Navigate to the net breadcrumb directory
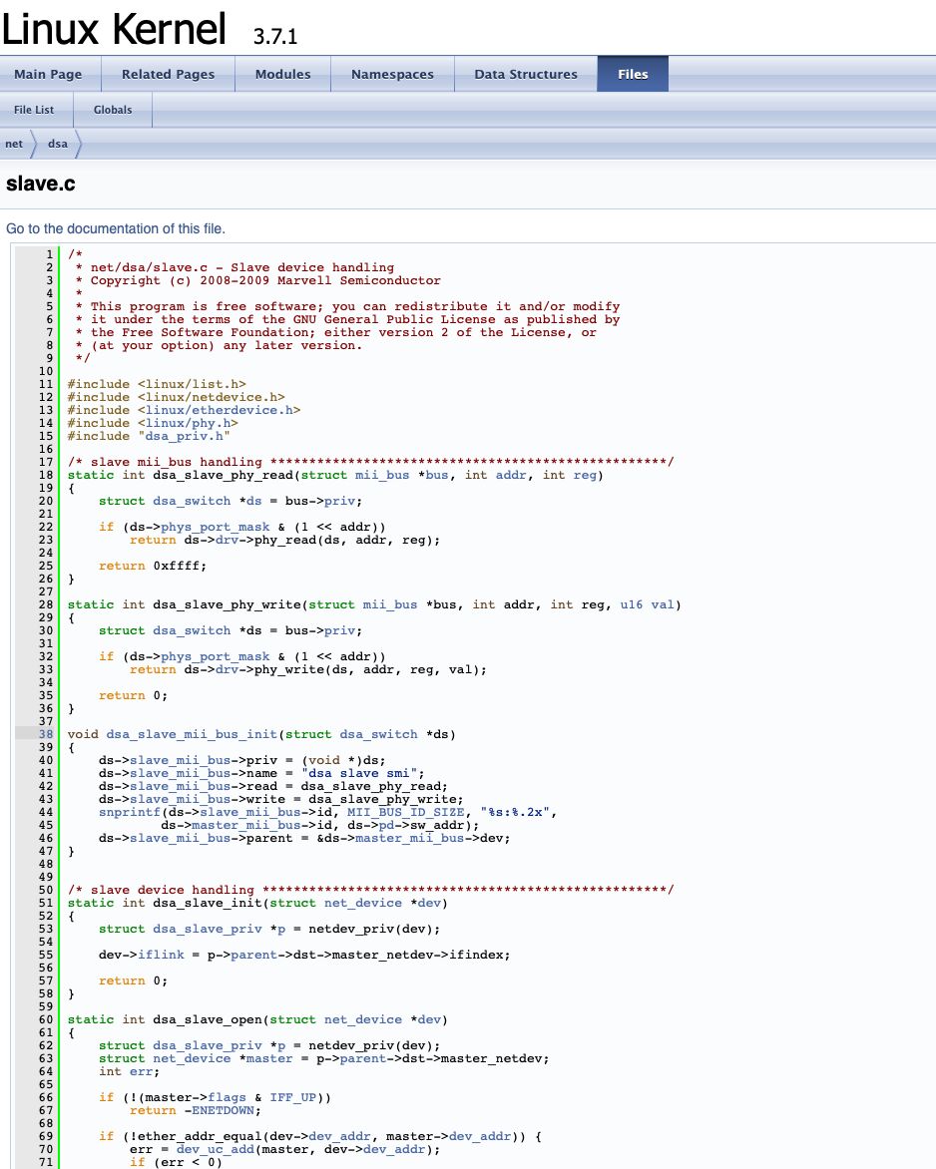 14,144
